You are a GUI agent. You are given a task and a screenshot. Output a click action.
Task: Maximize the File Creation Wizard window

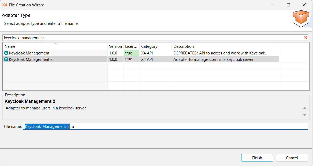[x=288, y=5]
